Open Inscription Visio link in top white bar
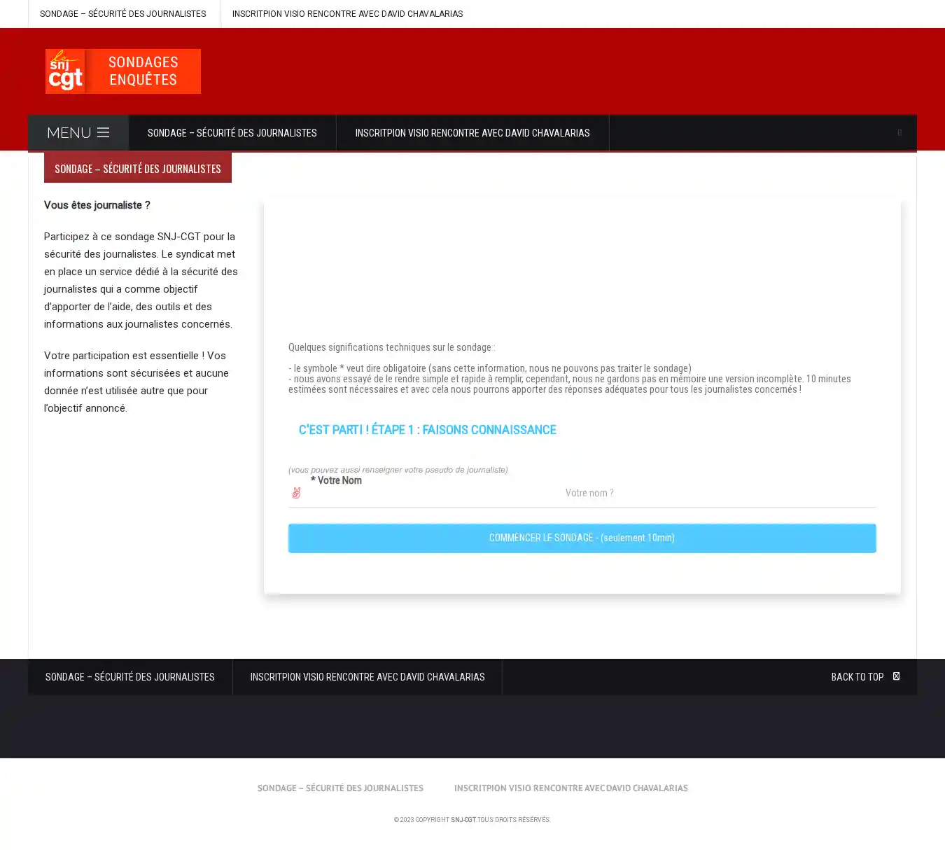The height and width of the screenshot is (850, 945). [x=347, y=14]
